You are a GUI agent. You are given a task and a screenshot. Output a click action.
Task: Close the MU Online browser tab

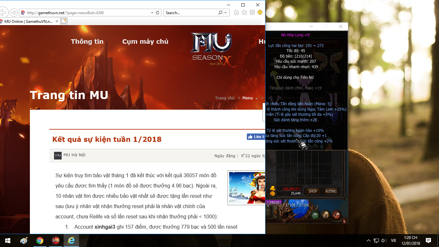click(57, 21)
